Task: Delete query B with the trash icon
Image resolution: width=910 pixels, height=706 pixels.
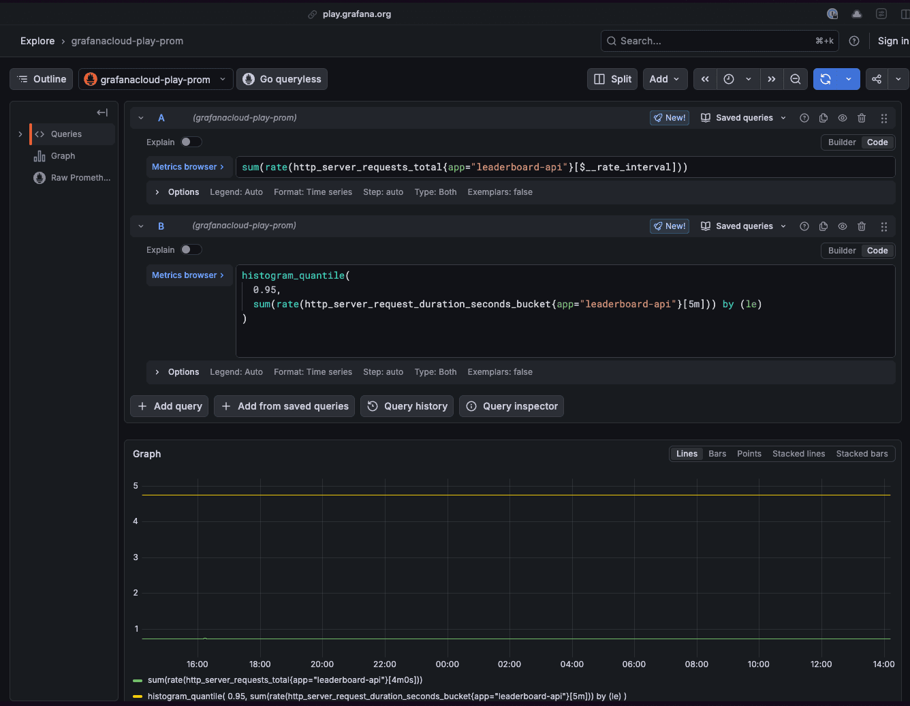Action: [x=862, y=226]
